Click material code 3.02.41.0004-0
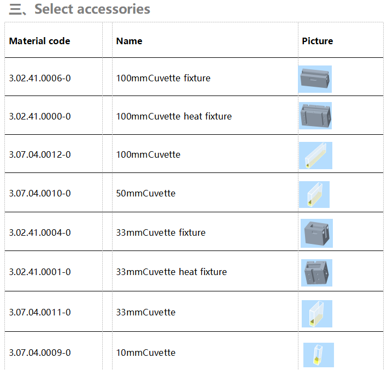The width and height of the screenshot is (387, 370). click(40, 232)
